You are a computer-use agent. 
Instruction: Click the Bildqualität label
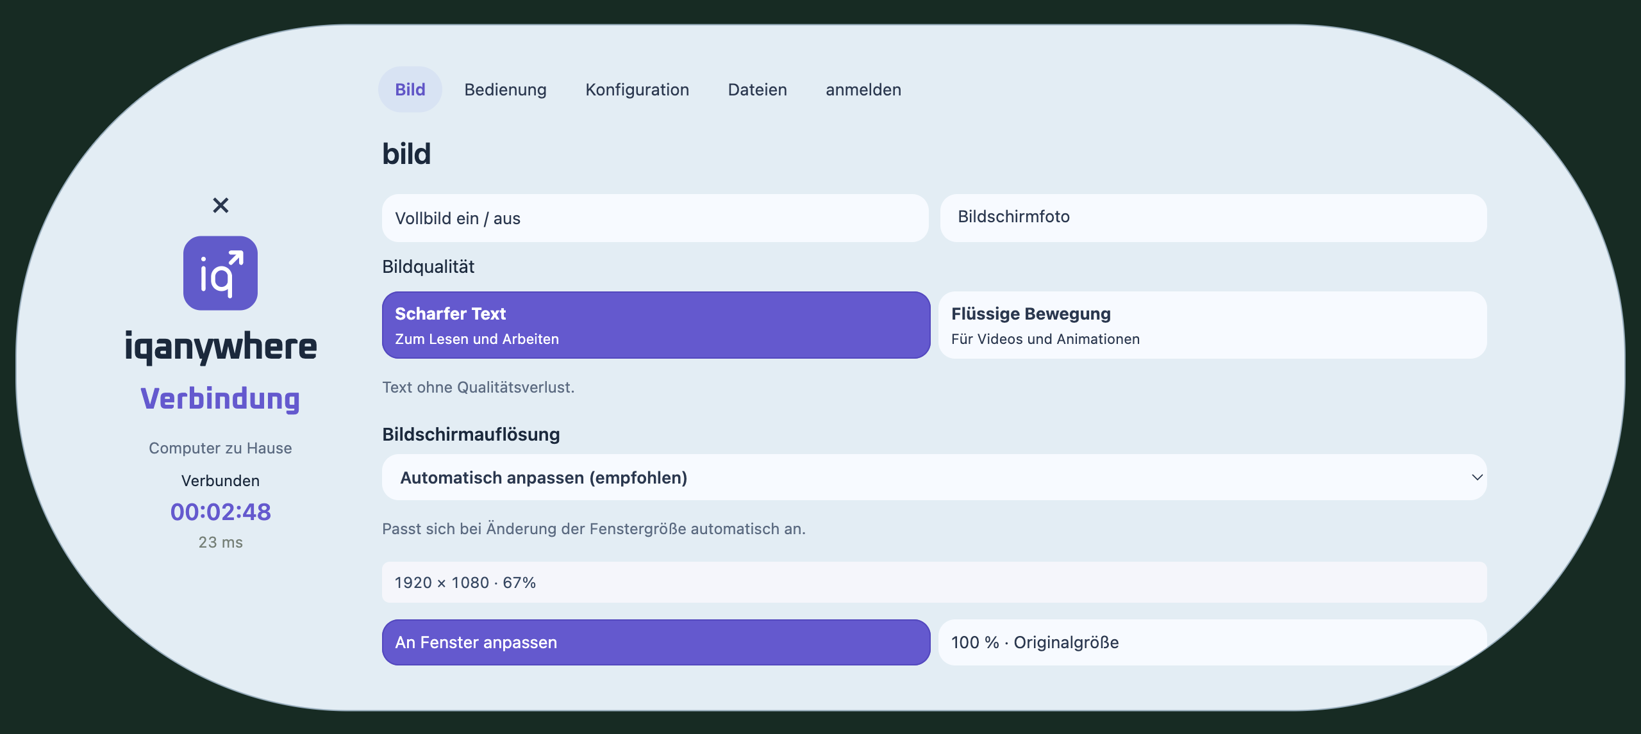pos(428,267)
